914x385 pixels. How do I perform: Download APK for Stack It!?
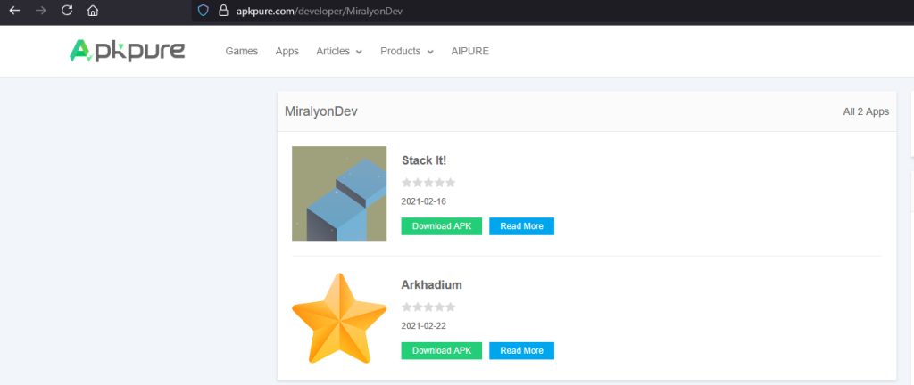[x=442, y=226]
